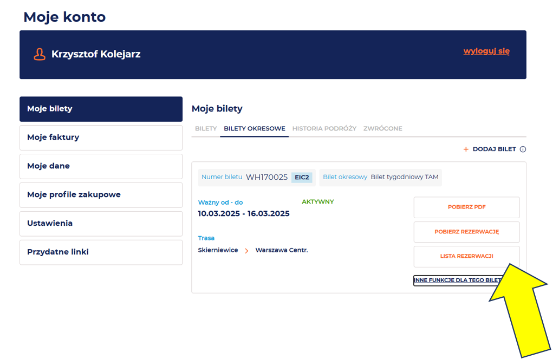The width and height of the screenshot is (559, 359).
Task: Open Ustawienia in the sidebar
Action: pyautogui.click(x=101, y=223)
